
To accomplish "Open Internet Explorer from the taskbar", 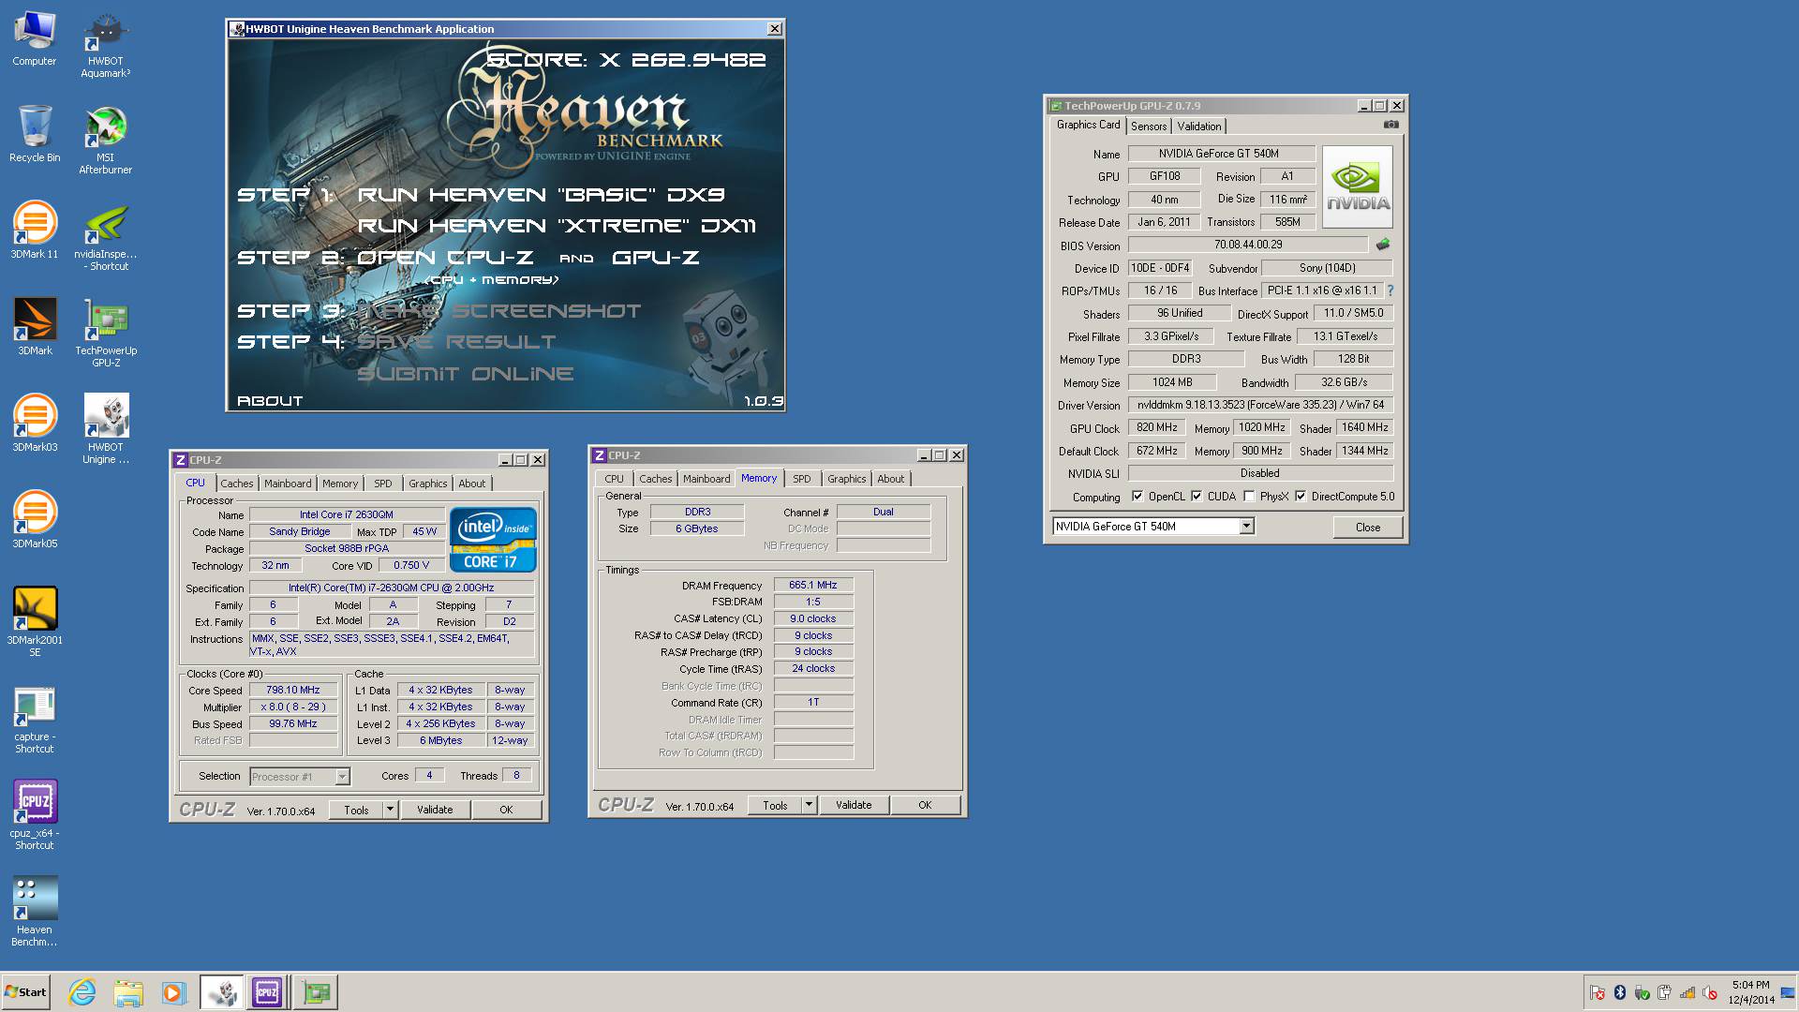I will pyautogui.click(x=82, y=992).
